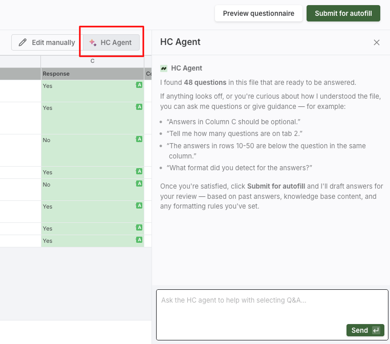The image size is (390, 344).
Task: Focus the Ask the HC agent text field
Action: 272,315
